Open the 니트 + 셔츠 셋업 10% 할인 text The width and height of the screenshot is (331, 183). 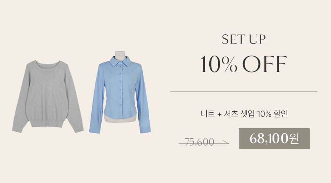pos(244,114)
